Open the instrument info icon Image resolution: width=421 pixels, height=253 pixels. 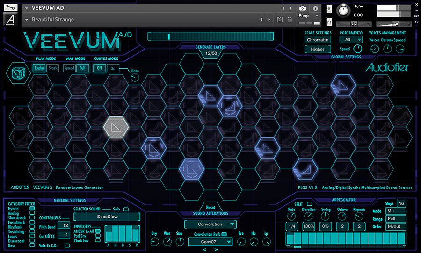315,8
